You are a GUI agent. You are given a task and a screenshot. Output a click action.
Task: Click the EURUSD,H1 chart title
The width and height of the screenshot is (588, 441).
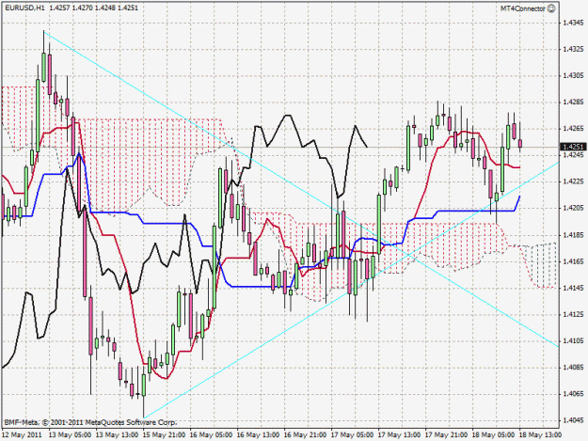[24, 8]
